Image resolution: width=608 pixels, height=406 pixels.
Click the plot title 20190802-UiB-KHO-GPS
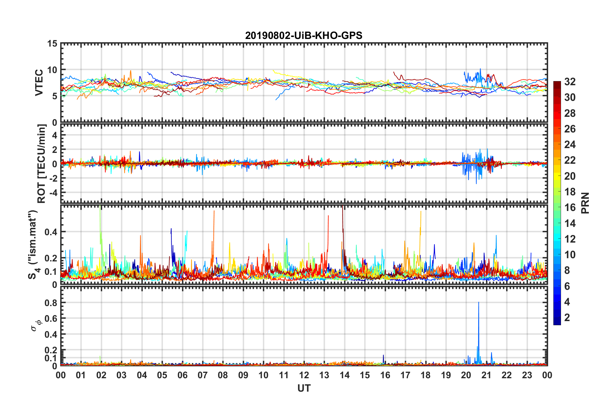(x=304, y=35)
